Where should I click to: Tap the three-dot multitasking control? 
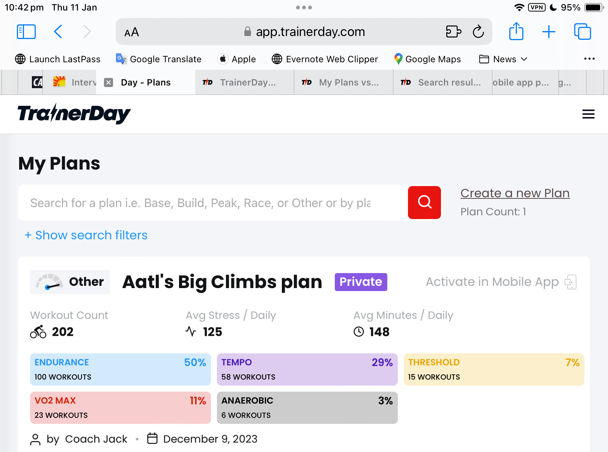304,8
